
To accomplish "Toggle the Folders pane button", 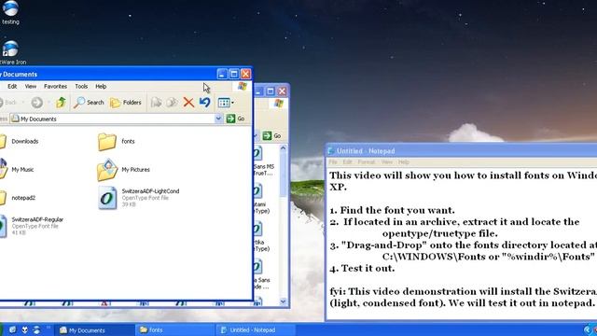I will [126, 102].
